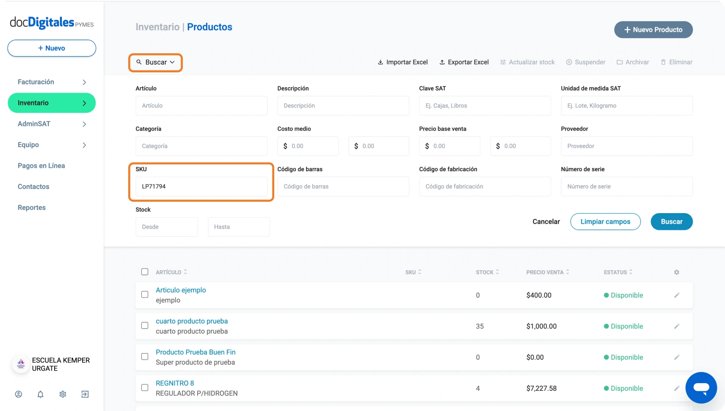Tick the Producto Prueba Buen Fin checkbox
This screenshot has height=411, width=725.
[145, 356]
